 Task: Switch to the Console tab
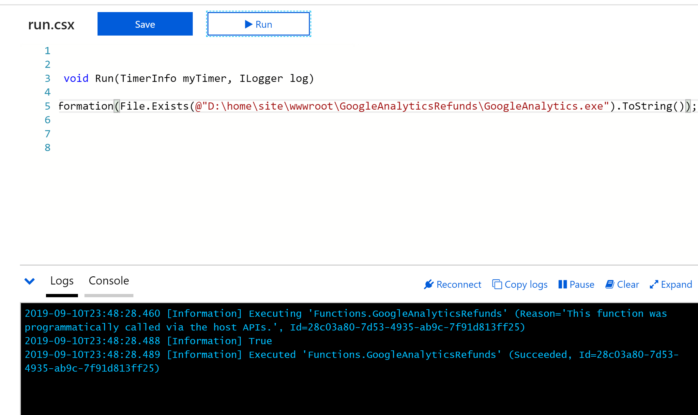(109, 281)
